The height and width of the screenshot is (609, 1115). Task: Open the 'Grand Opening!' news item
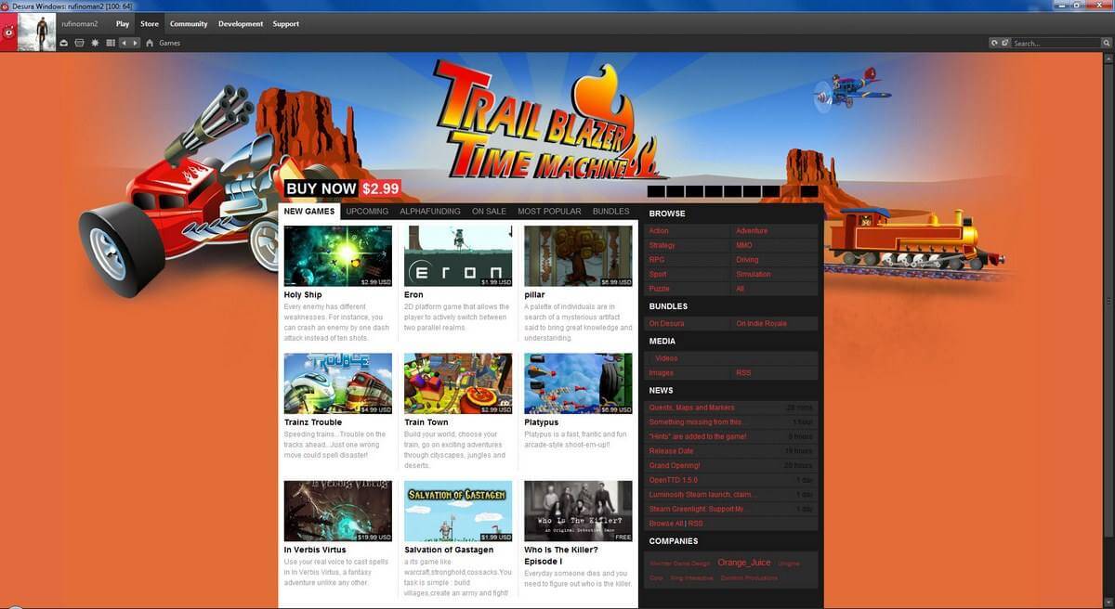point(675,465)
